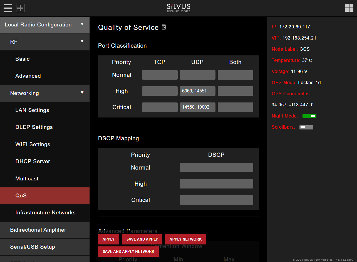Click the High priority UDP ports field

tap(197, 91)
